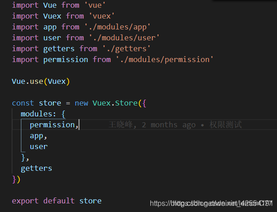Click the './modules/app' import path string

(117, 27)
